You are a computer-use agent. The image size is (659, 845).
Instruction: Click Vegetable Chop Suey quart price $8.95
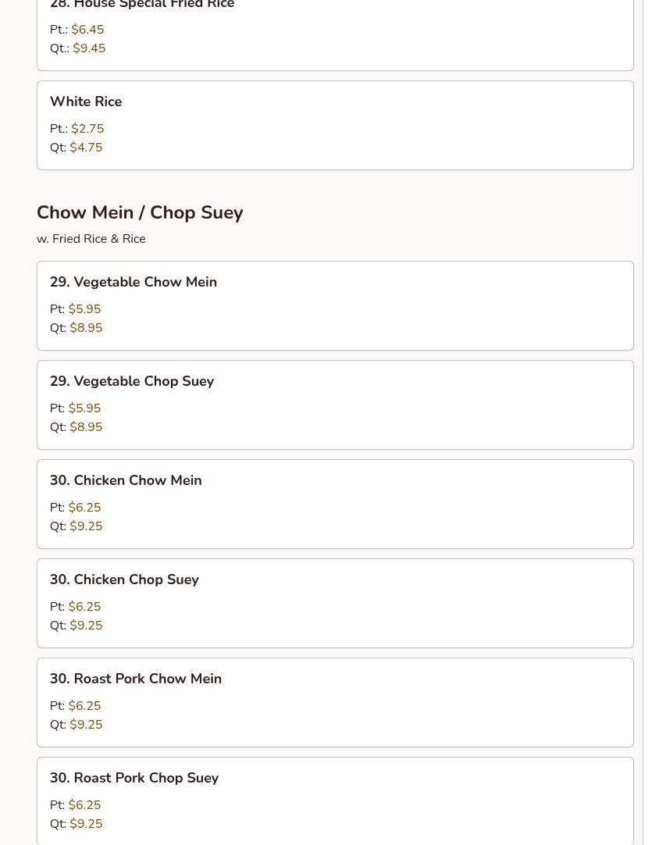[86, 427]
